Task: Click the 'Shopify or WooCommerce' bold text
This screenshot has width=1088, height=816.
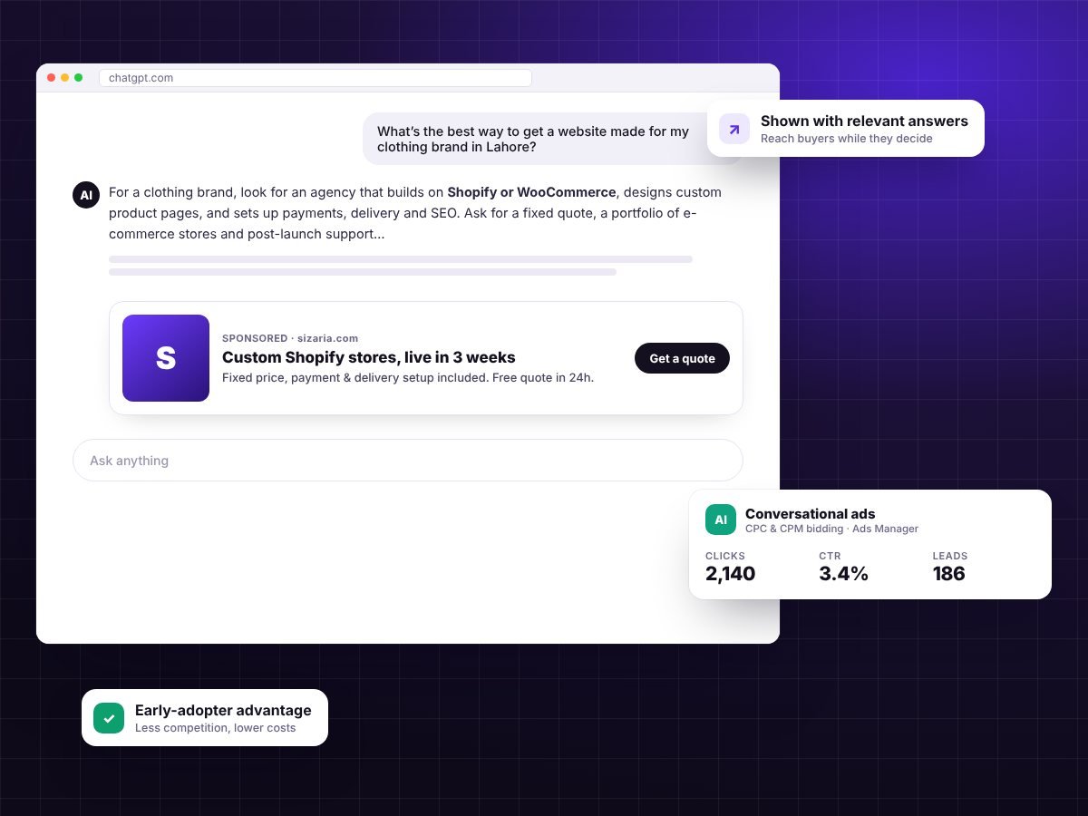Action: coord(532,192)
